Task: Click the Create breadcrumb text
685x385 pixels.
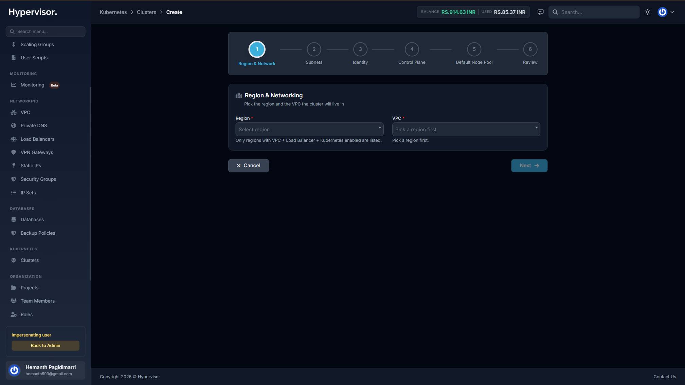Action: (174, 12)
